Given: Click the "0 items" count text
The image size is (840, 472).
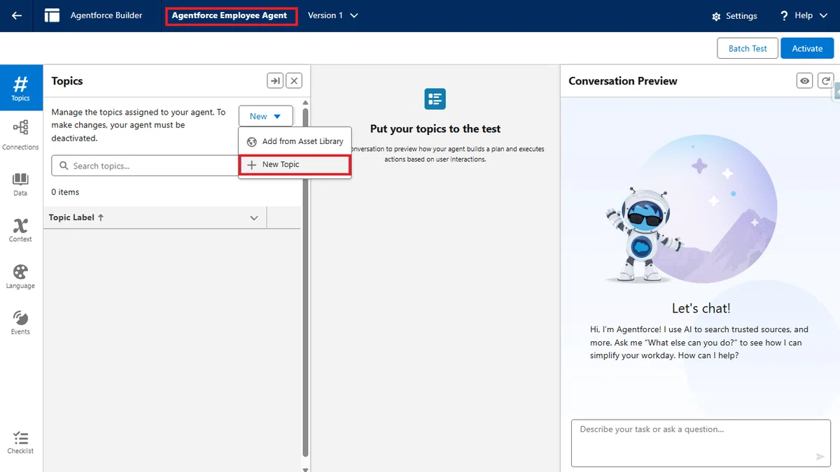Looking at the screenshot, I should tap(65, 192).
